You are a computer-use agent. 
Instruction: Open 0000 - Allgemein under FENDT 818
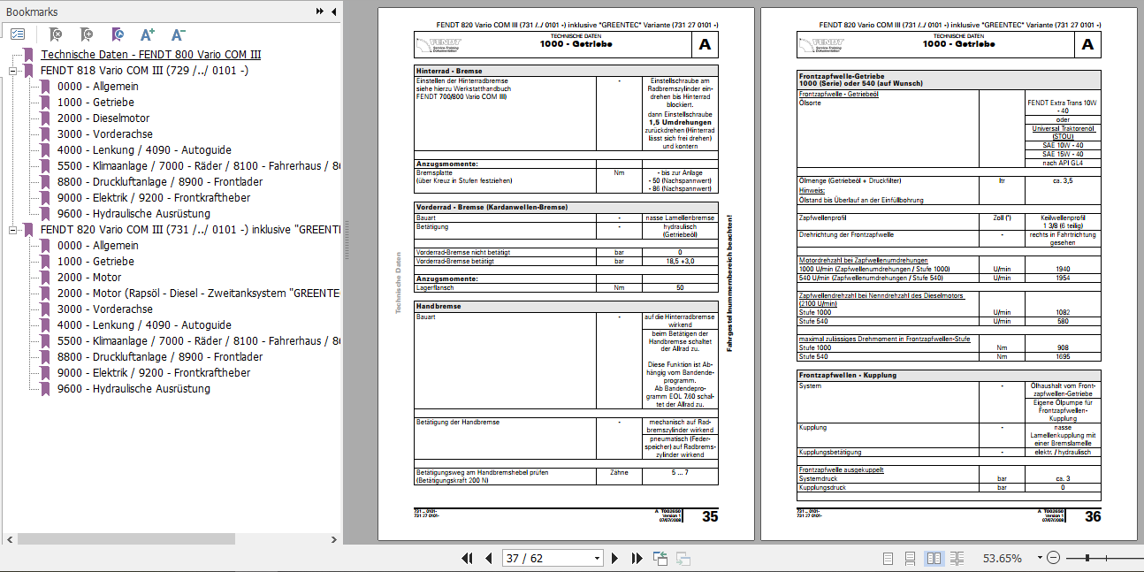click(x=97, y=87)
